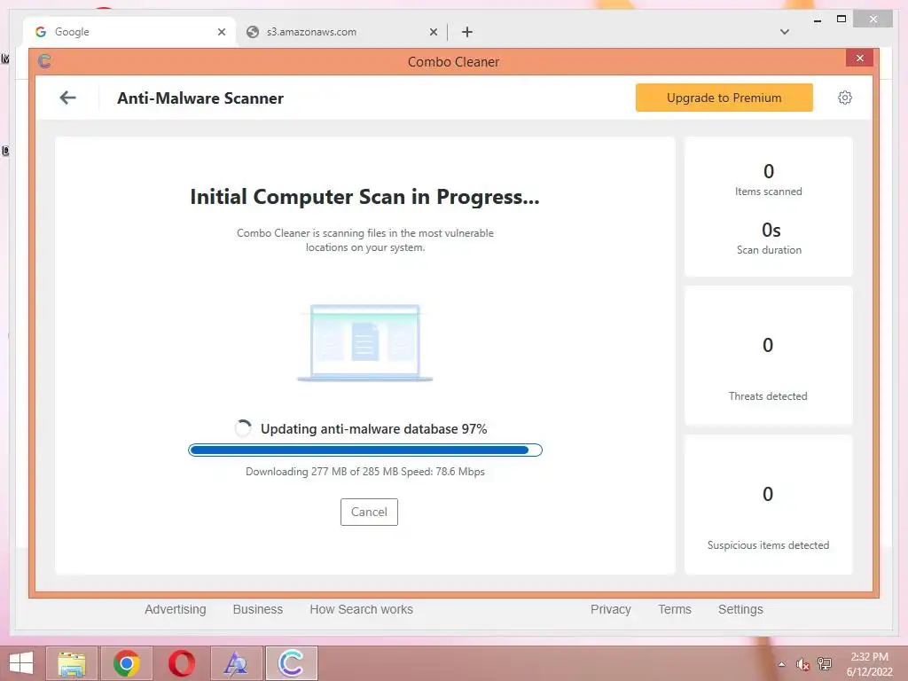Click Updating anti-malware database 97% text
The image size is (908, 681).
pos(373,428)
